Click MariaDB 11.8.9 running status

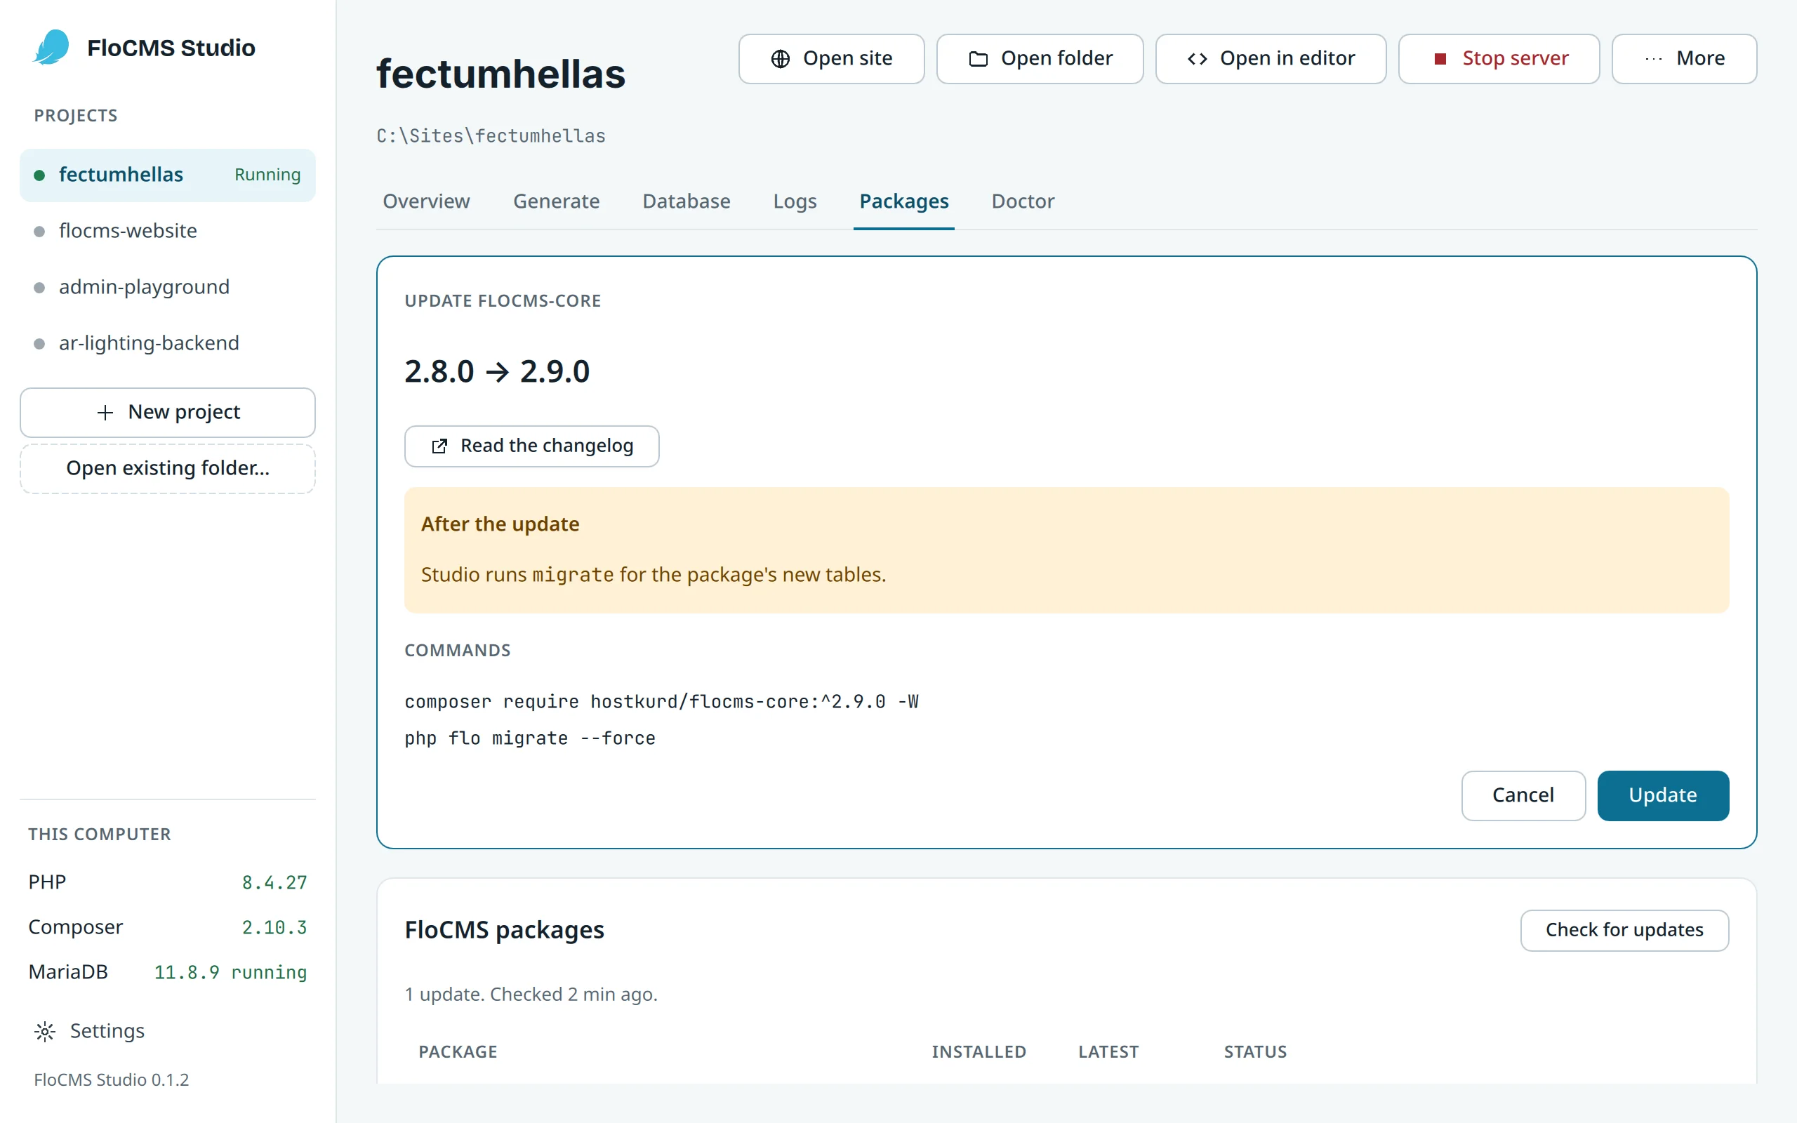coord(230,972)
